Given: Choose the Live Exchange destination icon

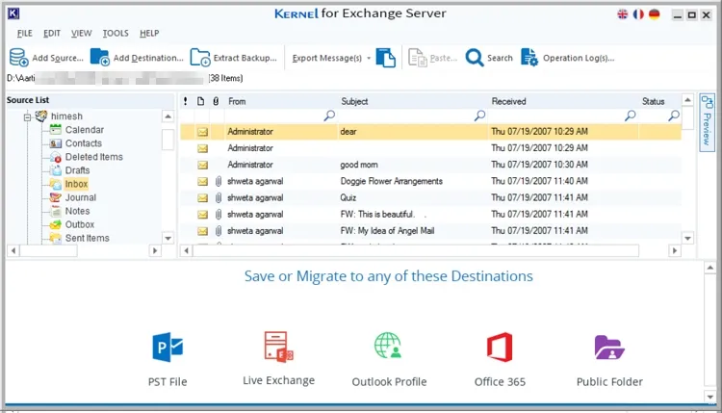Looking at the screenshot, I should pyautogui.click(x=278, y=347).
